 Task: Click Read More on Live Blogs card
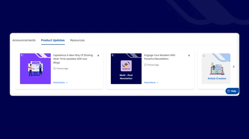coord(59,82)
